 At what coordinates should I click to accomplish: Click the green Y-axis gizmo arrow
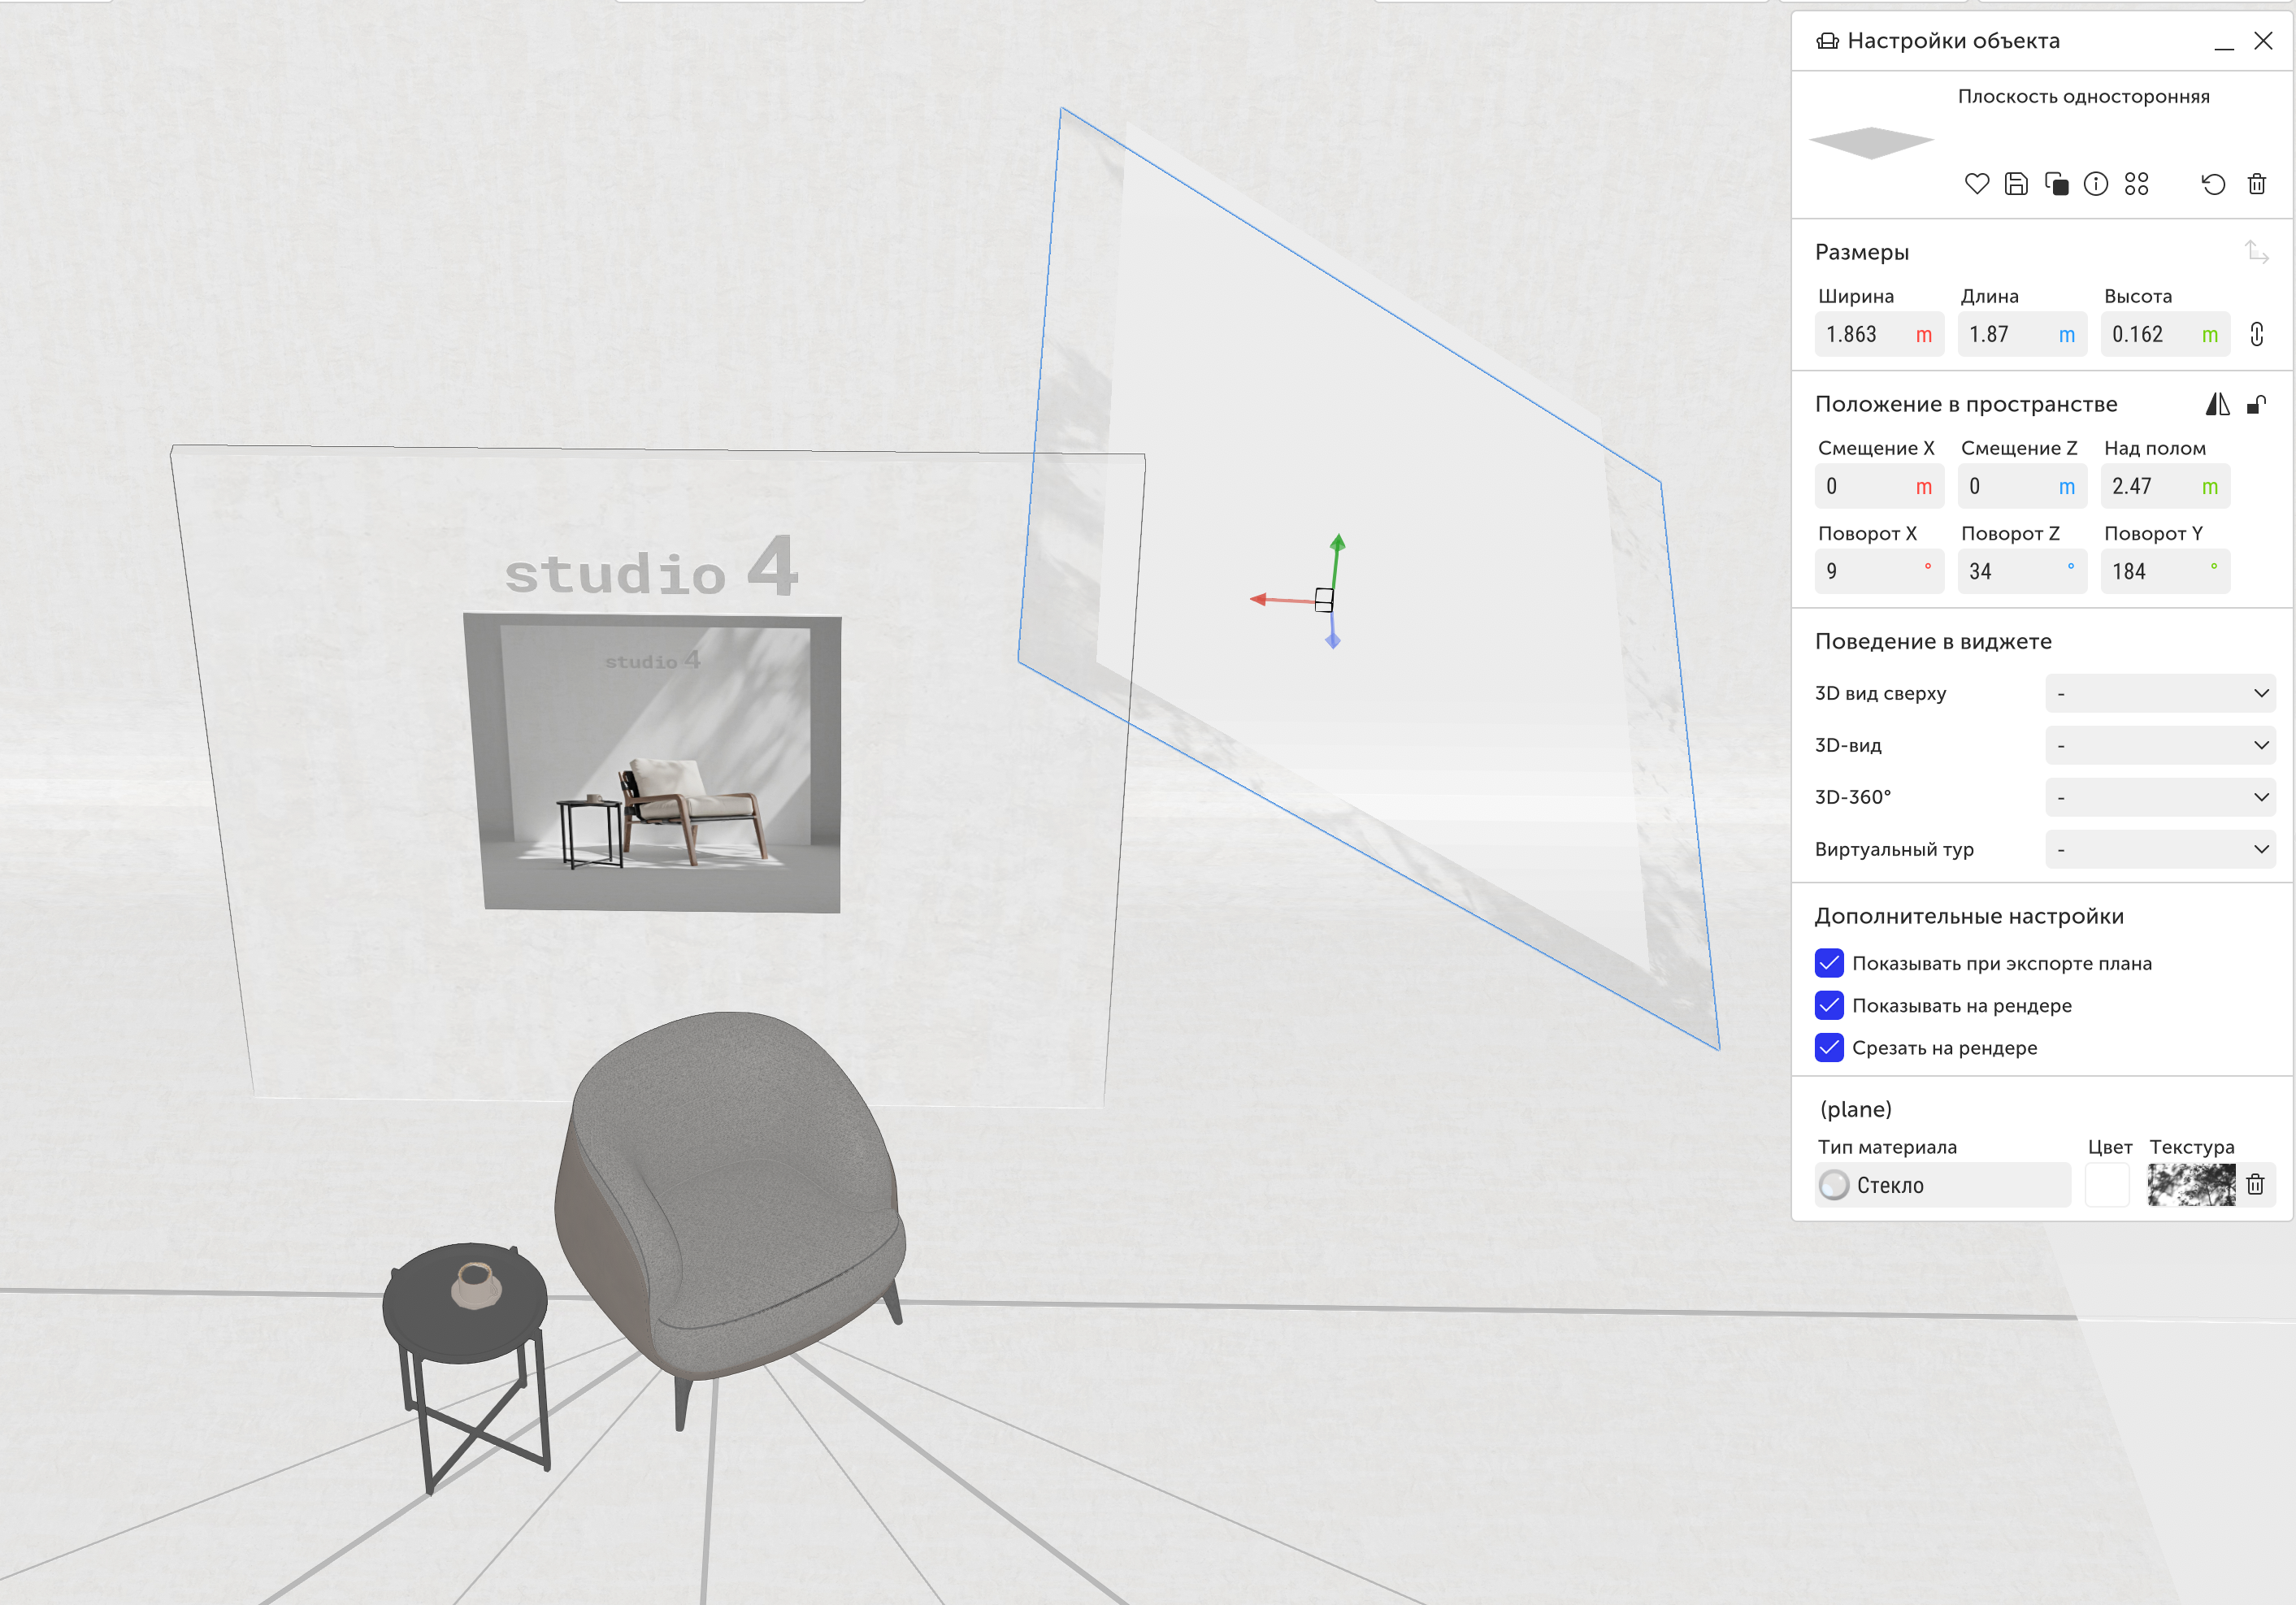pos(1337,544)
